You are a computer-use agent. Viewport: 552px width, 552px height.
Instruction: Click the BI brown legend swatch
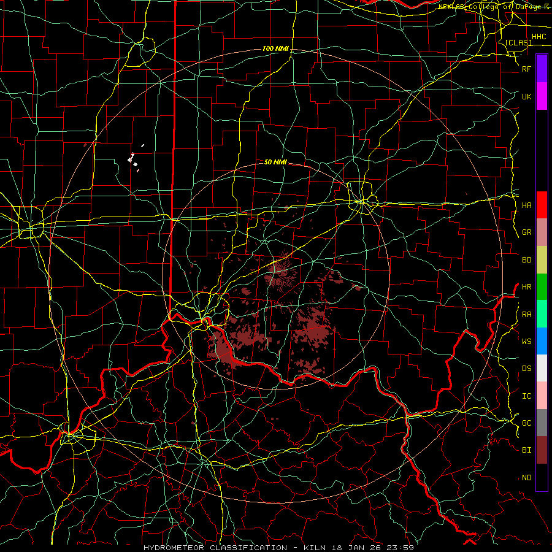pos(542,450)
